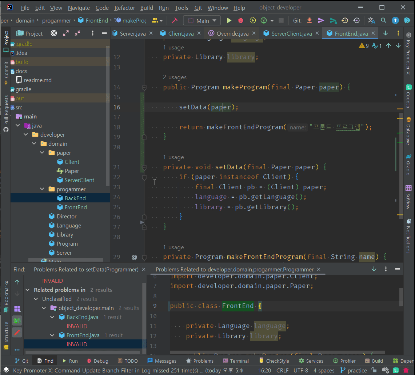Viewport: 415px width, 375px height.
Task: Click Find results horizontal scrollbar
Action: 82,352
